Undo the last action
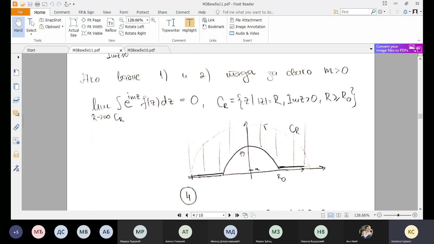This screenshot has width=434, height=244. [52, 4]
